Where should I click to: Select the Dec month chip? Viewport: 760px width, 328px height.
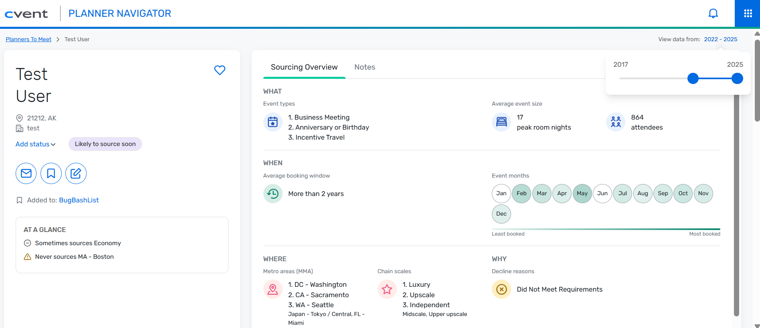501,214
